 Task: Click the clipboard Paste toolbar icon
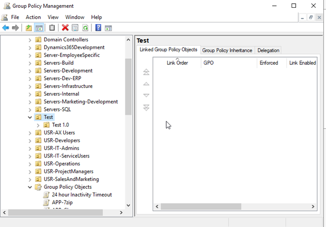(x=52, y=28)
